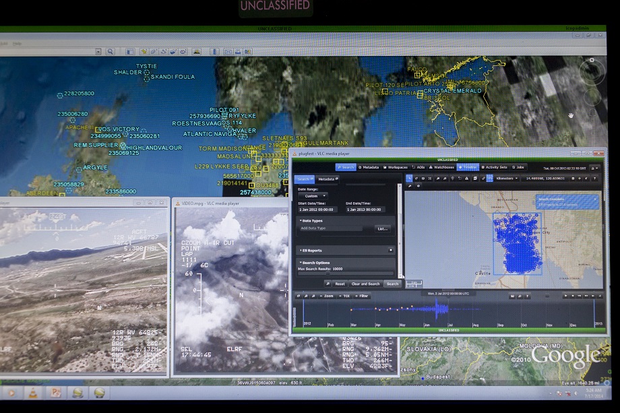Viewport: 620px width, 413px height.
Task: Open the Jobs tab
Action: coord(518,167)
